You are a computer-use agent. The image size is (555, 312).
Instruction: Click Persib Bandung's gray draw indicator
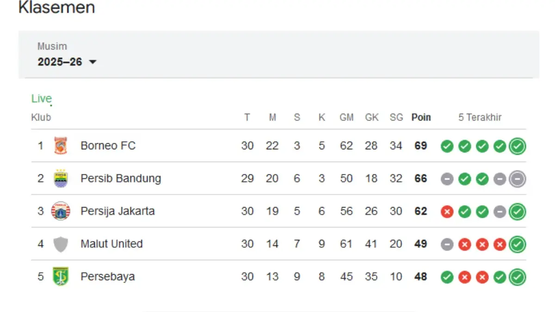pyautogui.click(x=447, y=179)
